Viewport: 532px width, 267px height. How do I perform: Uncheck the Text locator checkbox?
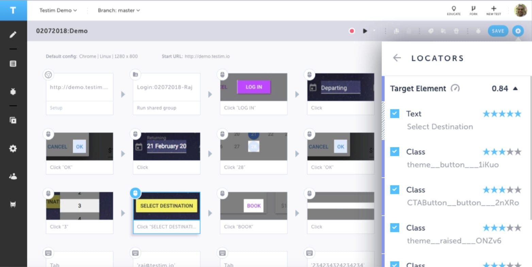395,113
